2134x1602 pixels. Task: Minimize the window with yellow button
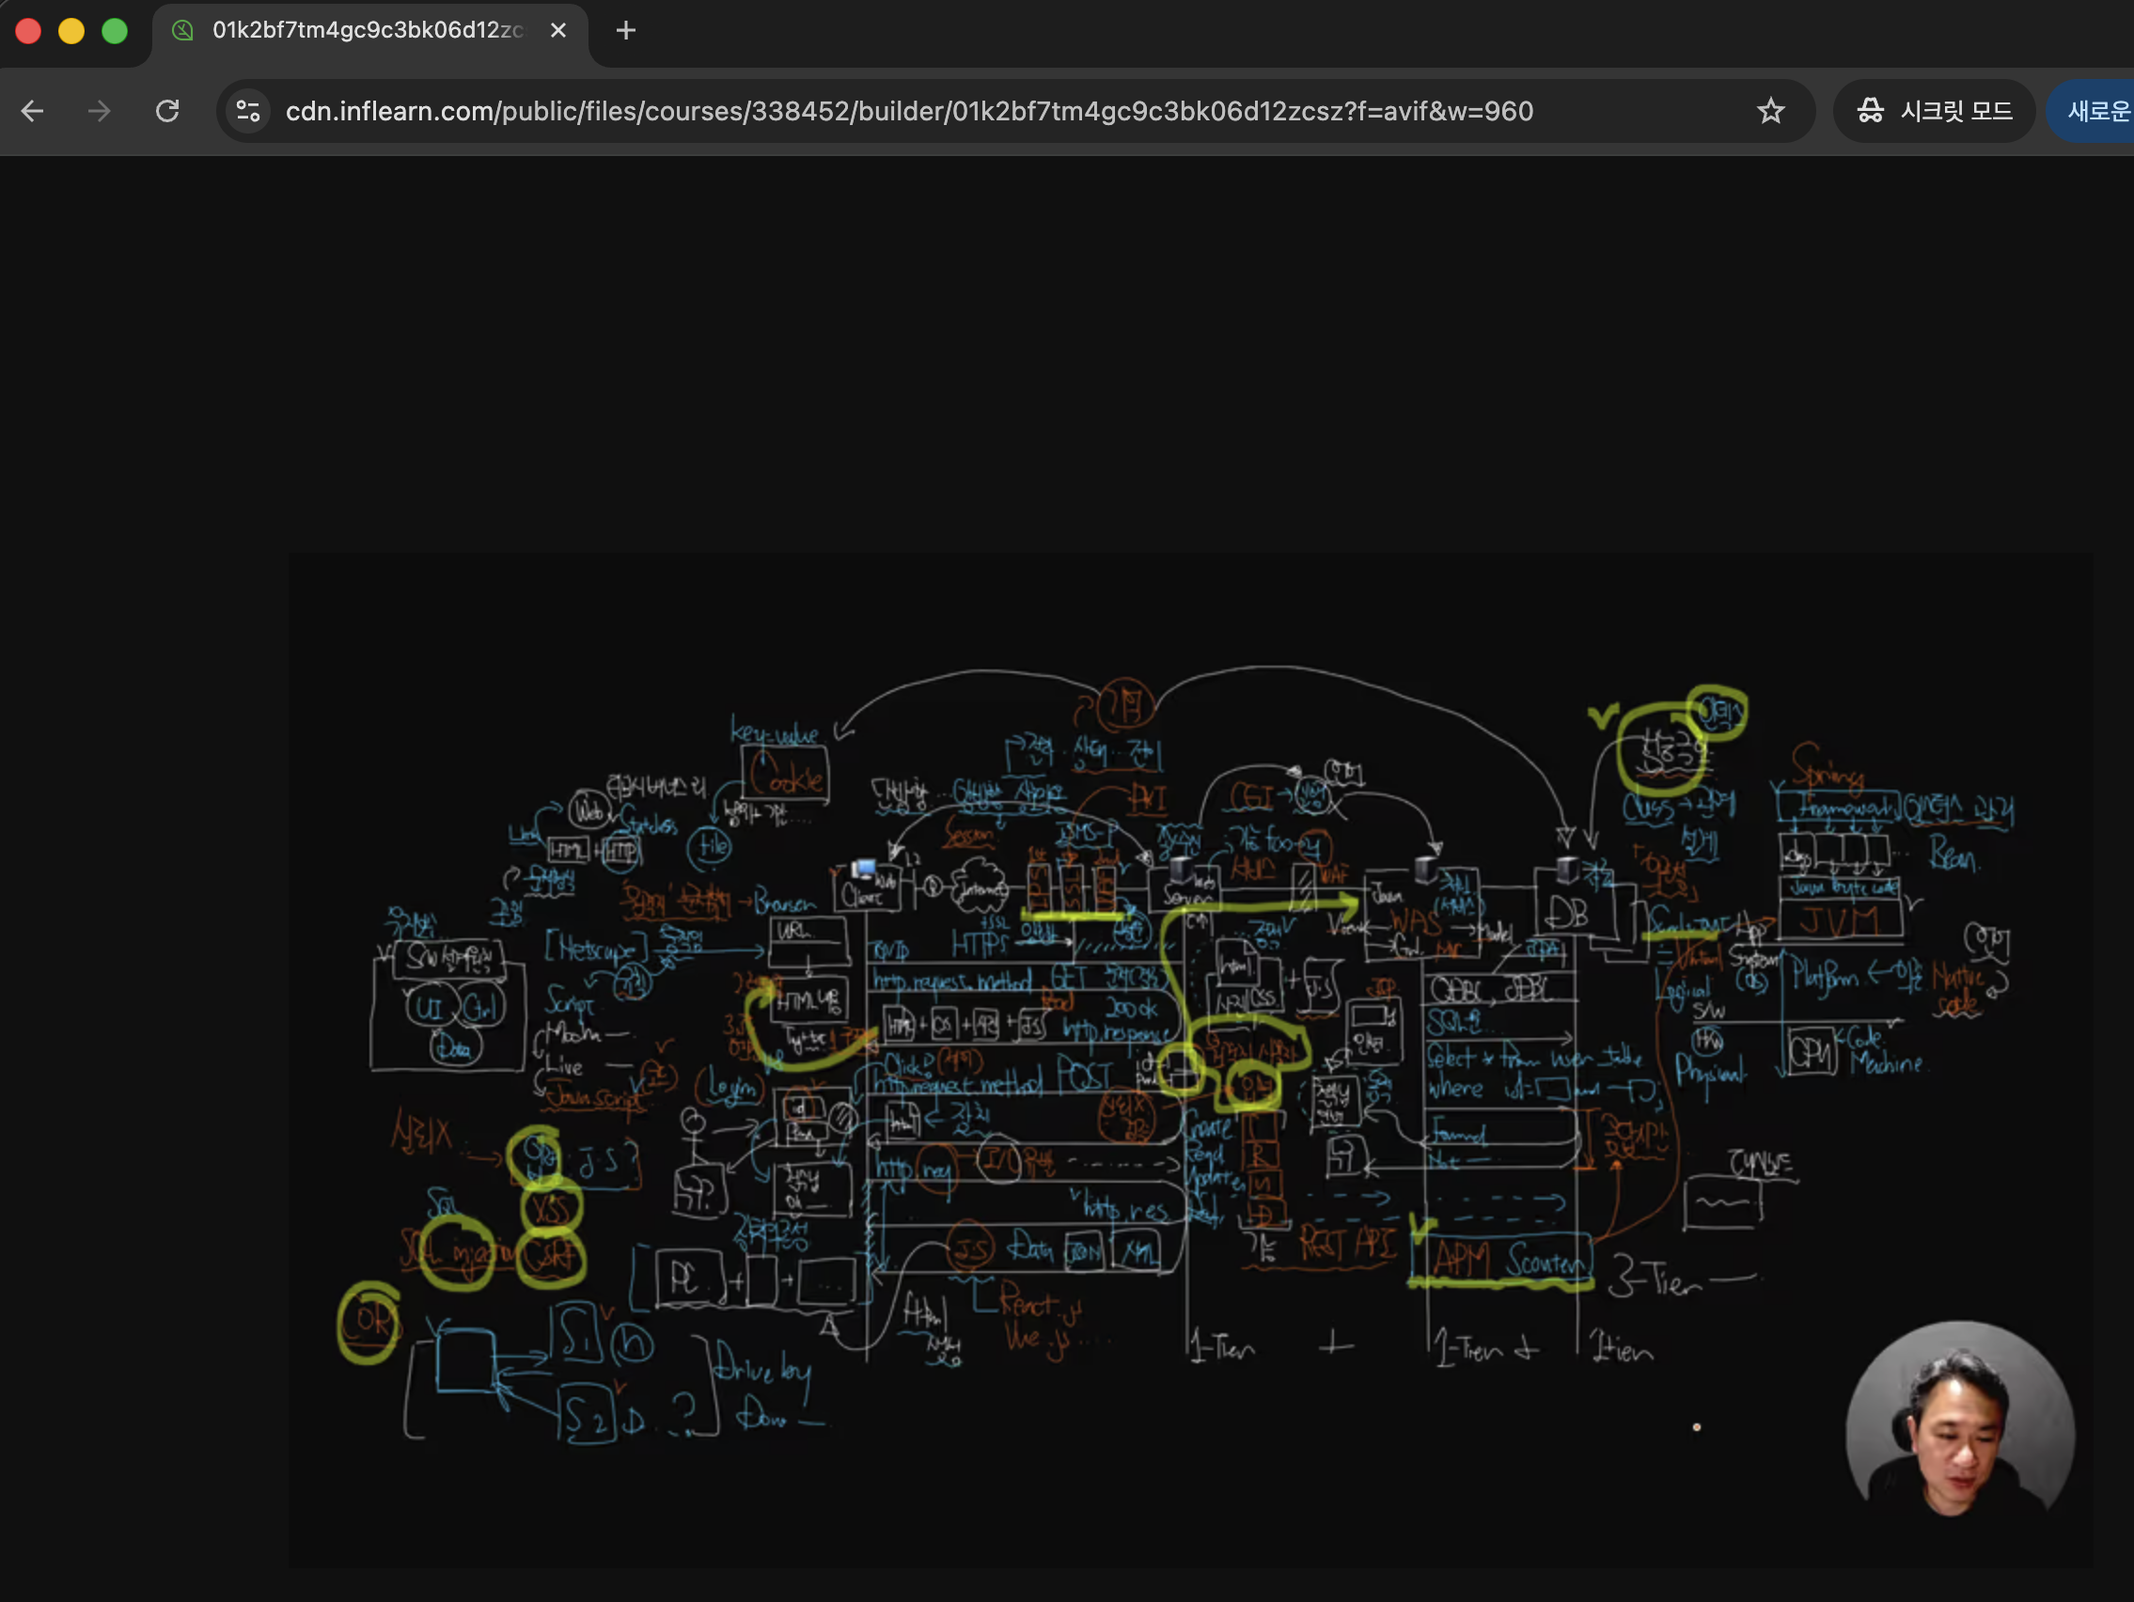pyautogui.click(x=71, y=31)
